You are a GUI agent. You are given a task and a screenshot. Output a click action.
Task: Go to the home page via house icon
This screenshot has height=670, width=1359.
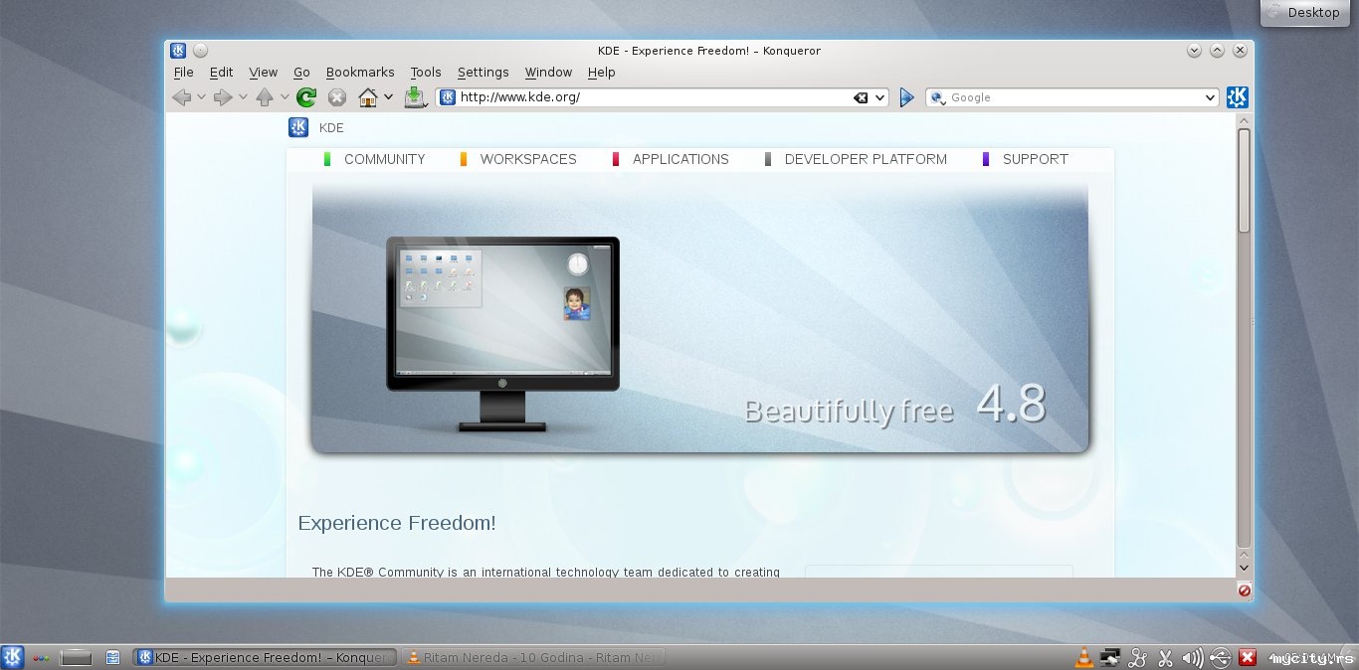(x=368, y=97)
